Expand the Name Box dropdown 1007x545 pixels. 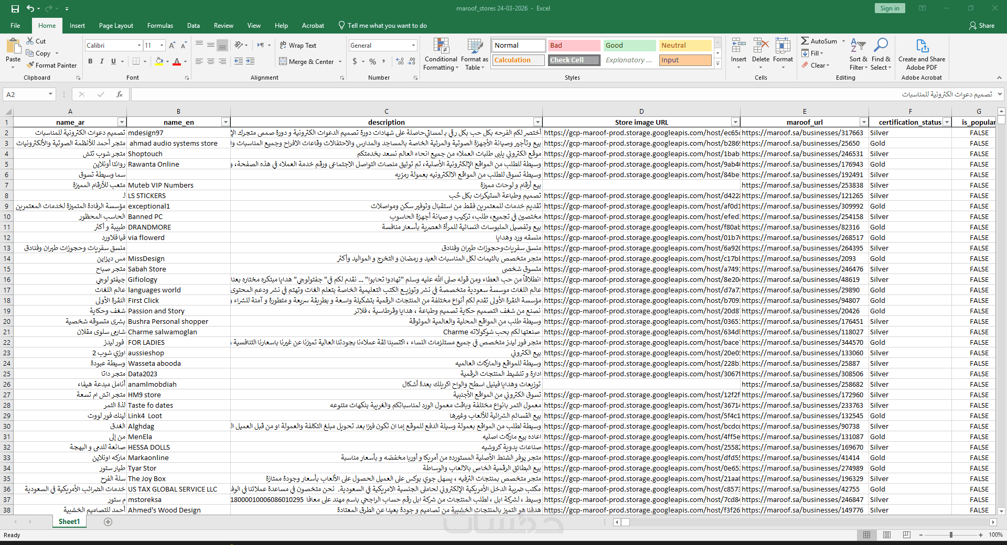(50, 94)
